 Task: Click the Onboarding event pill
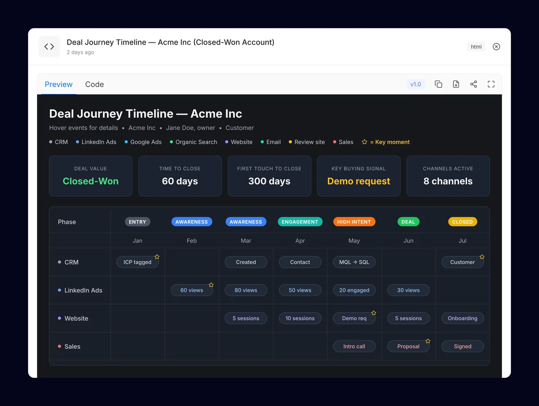tap(462, 318)
